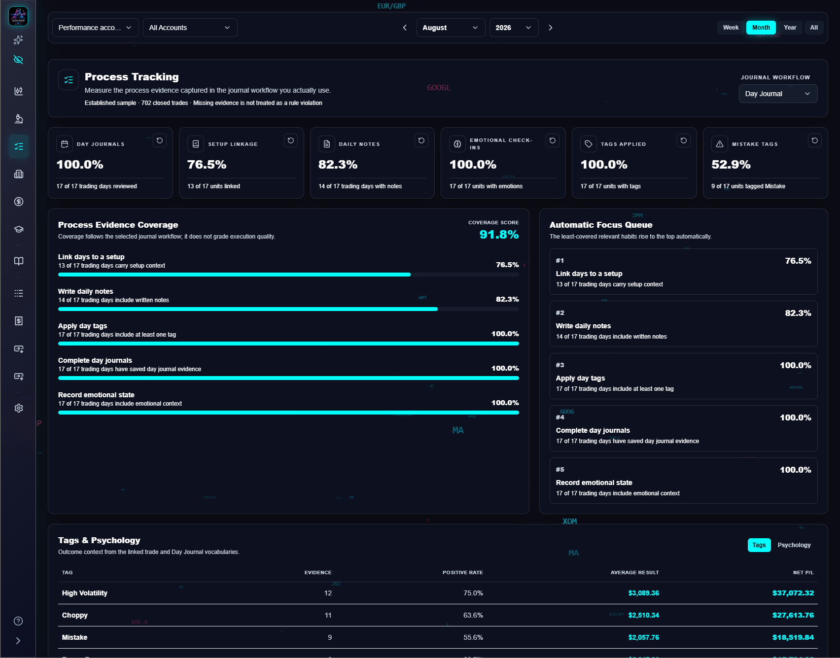This screenshot has width=840, height=658.
Task: Click the Tags Applied tag icon
Action: (589, 144)
